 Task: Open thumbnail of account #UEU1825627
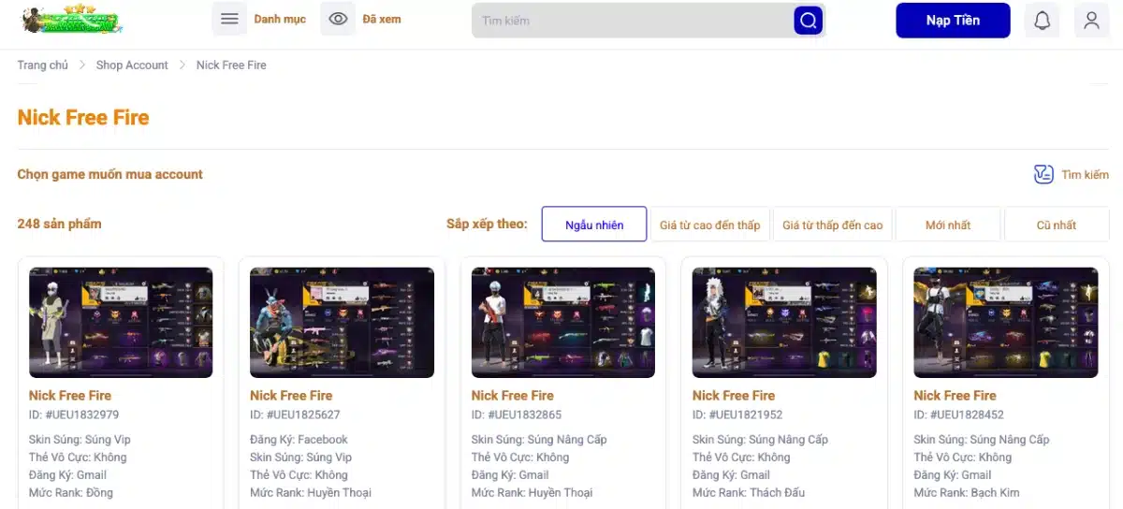342,323
